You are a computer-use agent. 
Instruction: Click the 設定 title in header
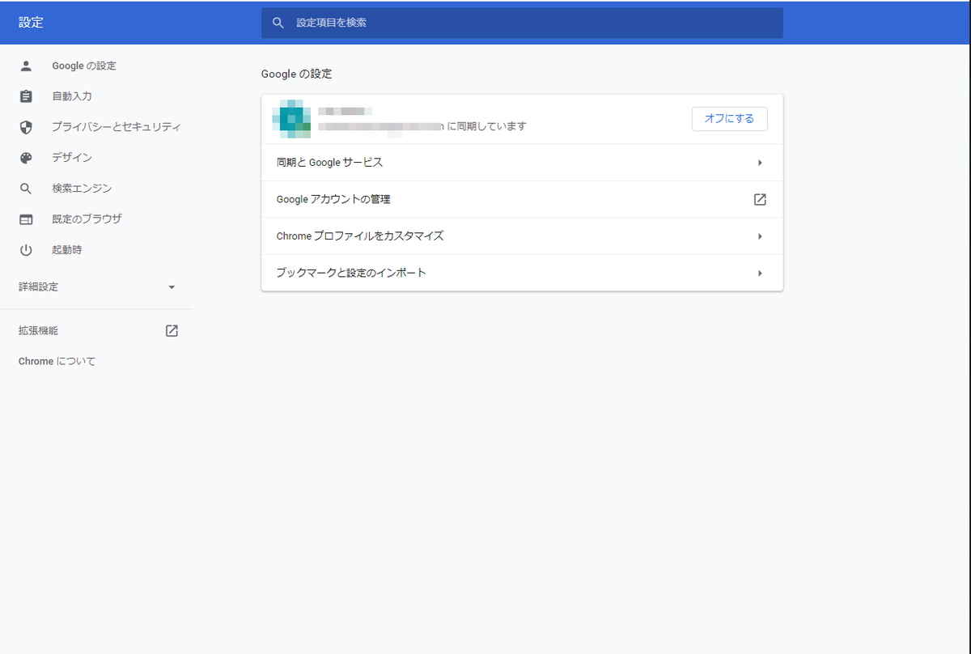pos(31,23)
